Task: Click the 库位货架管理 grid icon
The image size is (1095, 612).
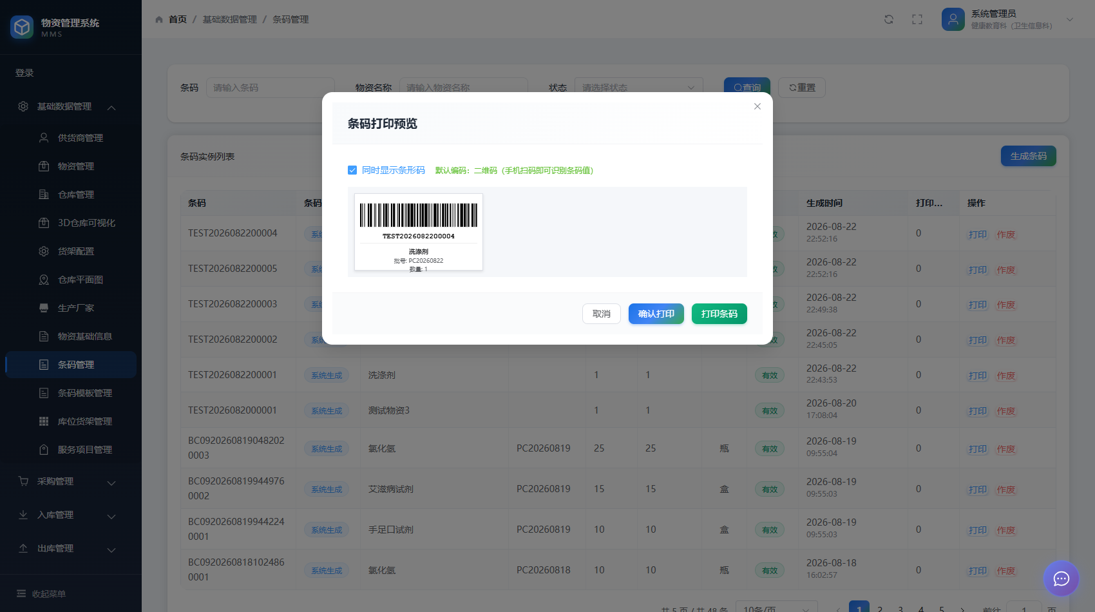Action: click(44, 421)
